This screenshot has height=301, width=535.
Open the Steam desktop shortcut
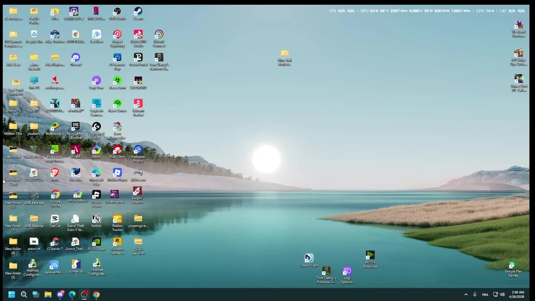click(x=138, y=13)
